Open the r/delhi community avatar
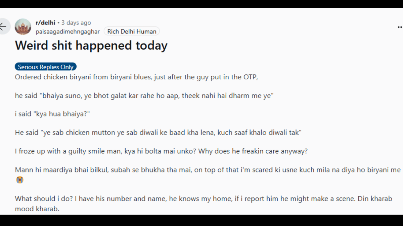The height and width of the screenshot is (226, 403). (x=23, y=27)
